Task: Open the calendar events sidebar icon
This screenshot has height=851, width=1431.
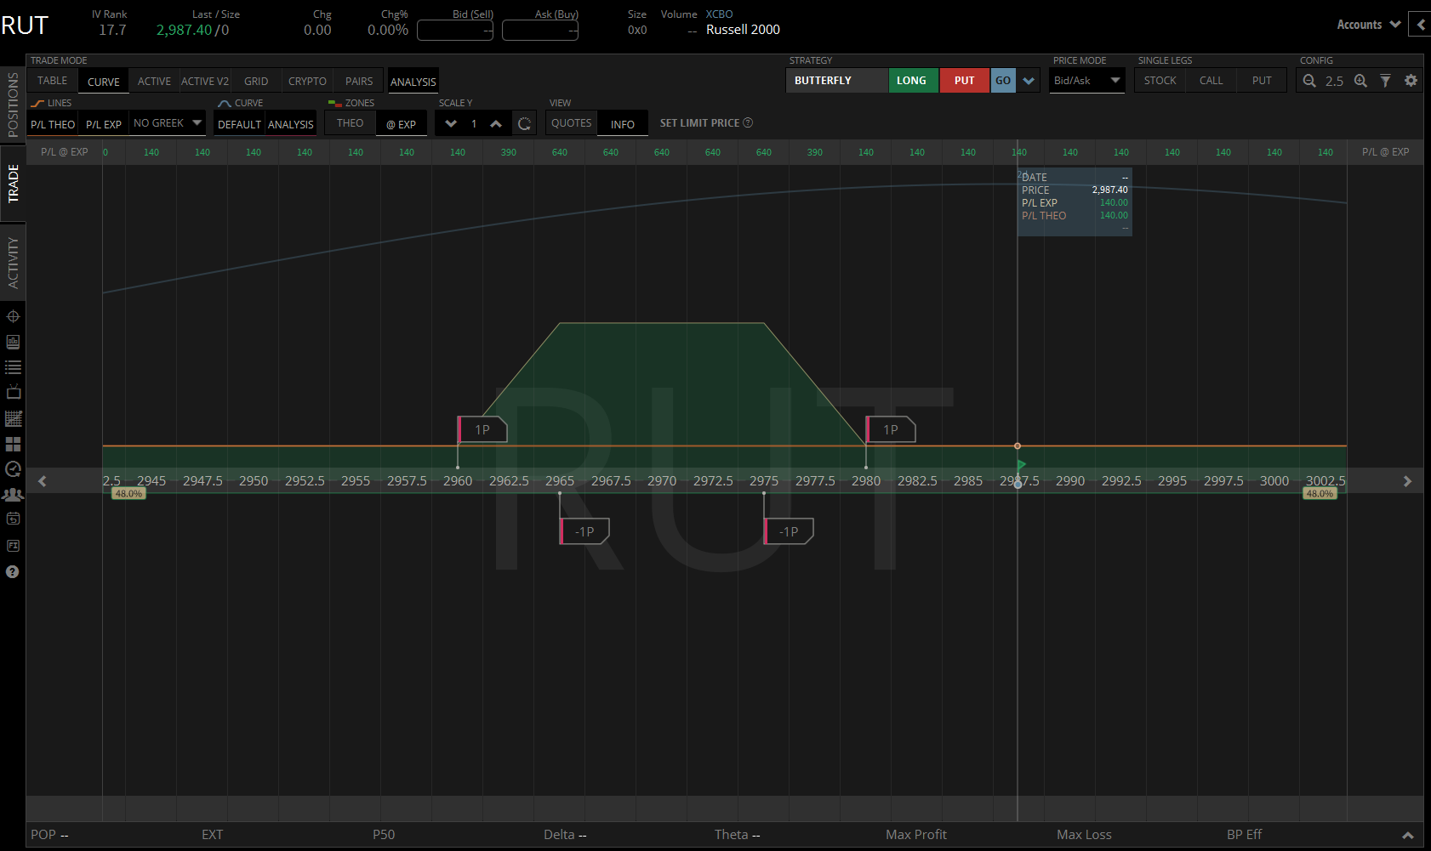Action: click(13, 519)
